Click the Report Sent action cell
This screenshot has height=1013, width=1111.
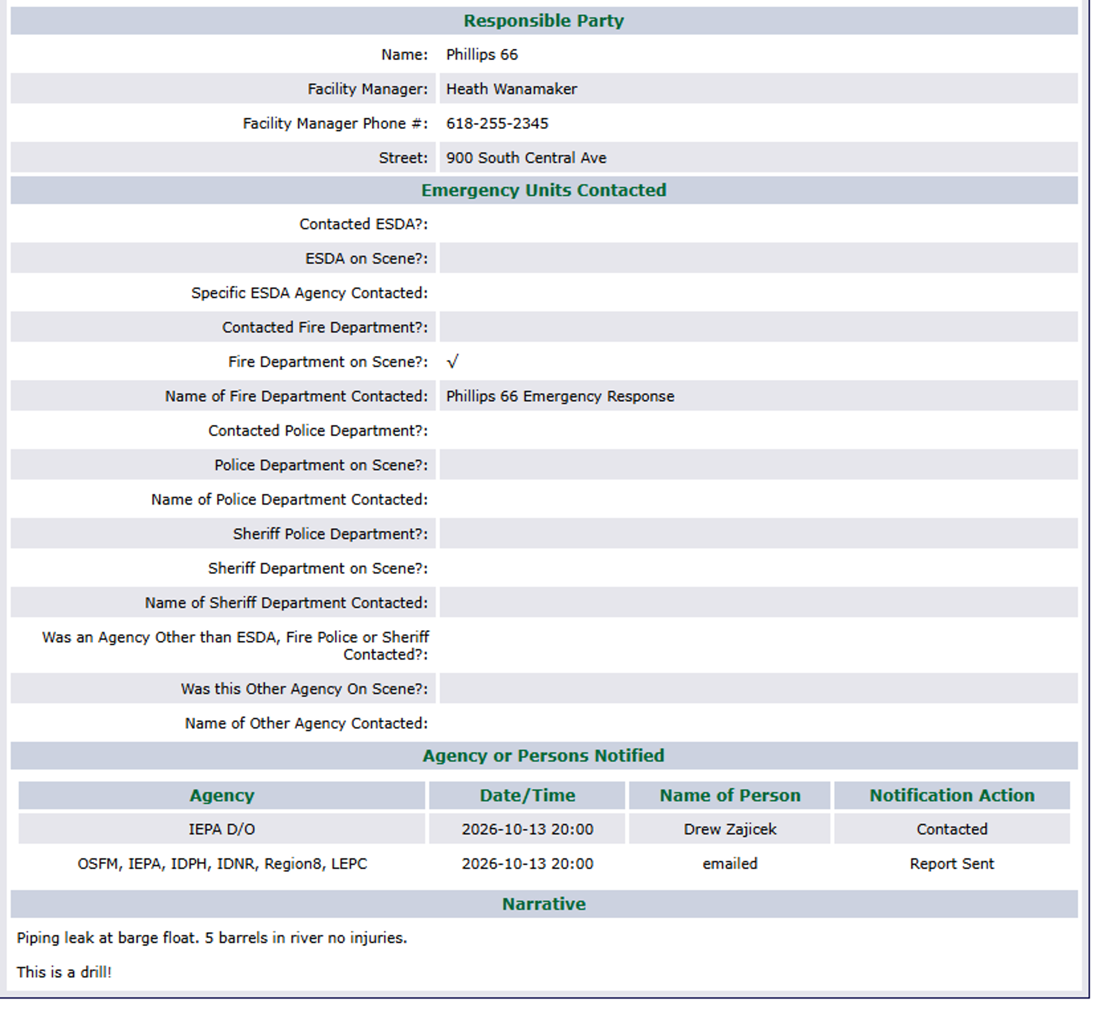(952, 864)
